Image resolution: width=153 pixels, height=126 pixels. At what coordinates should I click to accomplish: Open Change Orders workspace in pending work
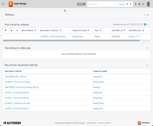point(77,37)
